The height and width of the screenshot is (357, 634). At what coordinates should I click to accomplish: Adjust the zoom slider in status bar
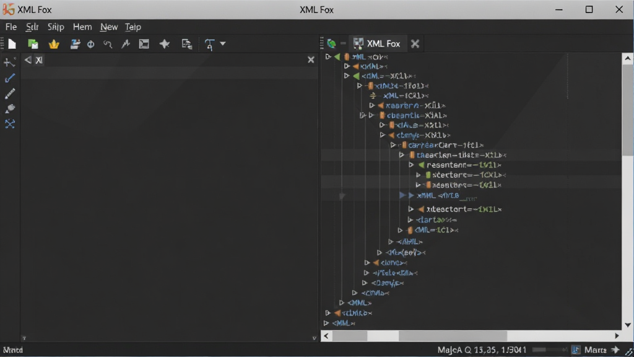pyautogui.click(x=549, y=350)
